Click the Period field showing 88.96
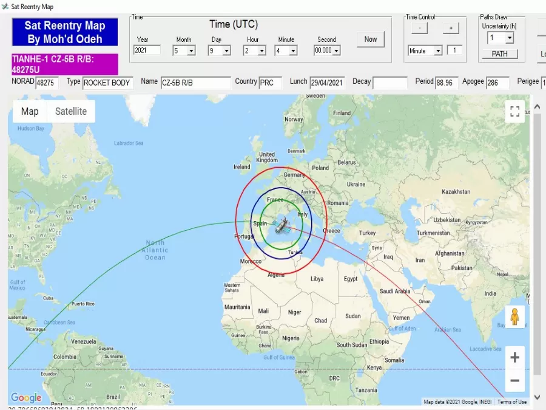The image size is (546, 410). [x=447, y=83]
